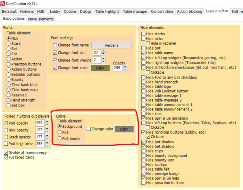243x190 pixels.
Task: Uncheck Disable all transparency
Action: pyautogui.click(x=6, y=153)
